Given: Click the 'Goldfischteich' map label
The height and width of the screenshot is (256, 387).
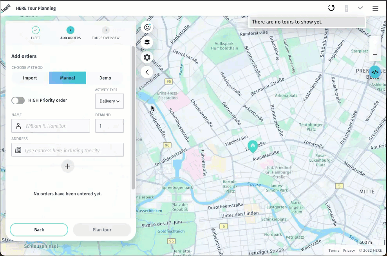Looking at the screenshot, I should click(x=171, y=231).
